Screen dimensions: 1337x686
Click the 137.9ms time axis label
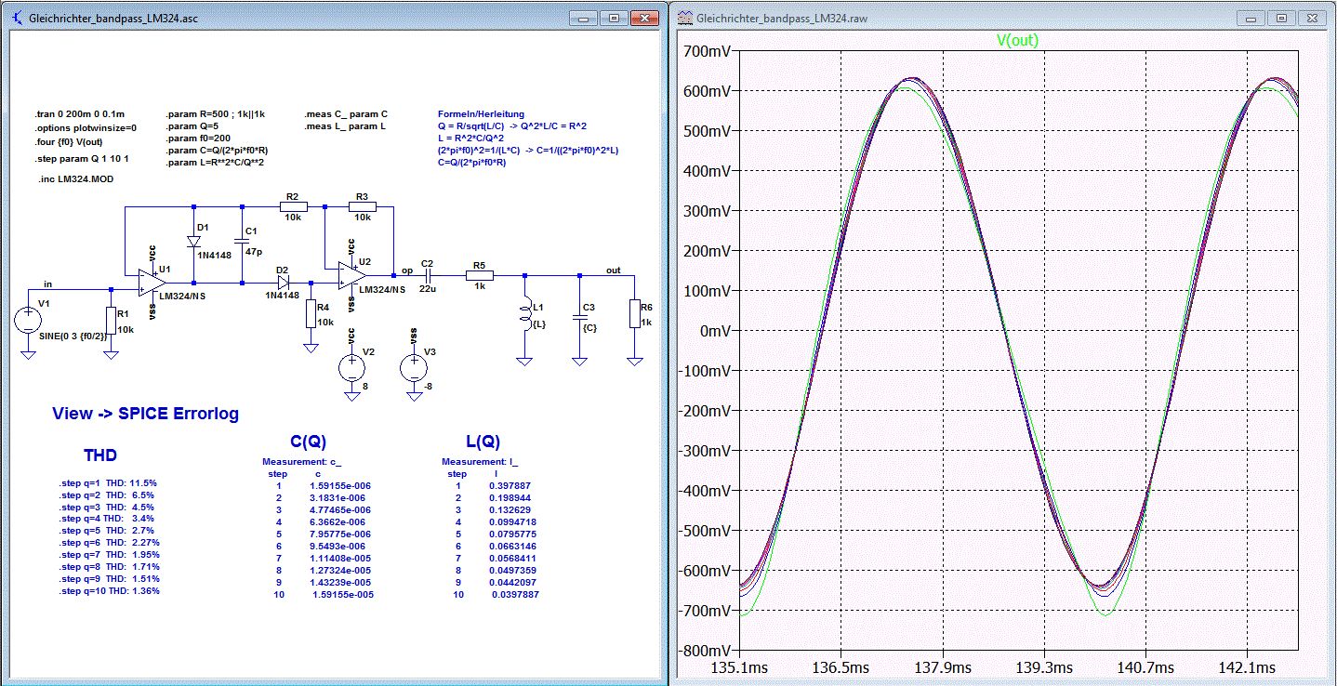(942, 667)
